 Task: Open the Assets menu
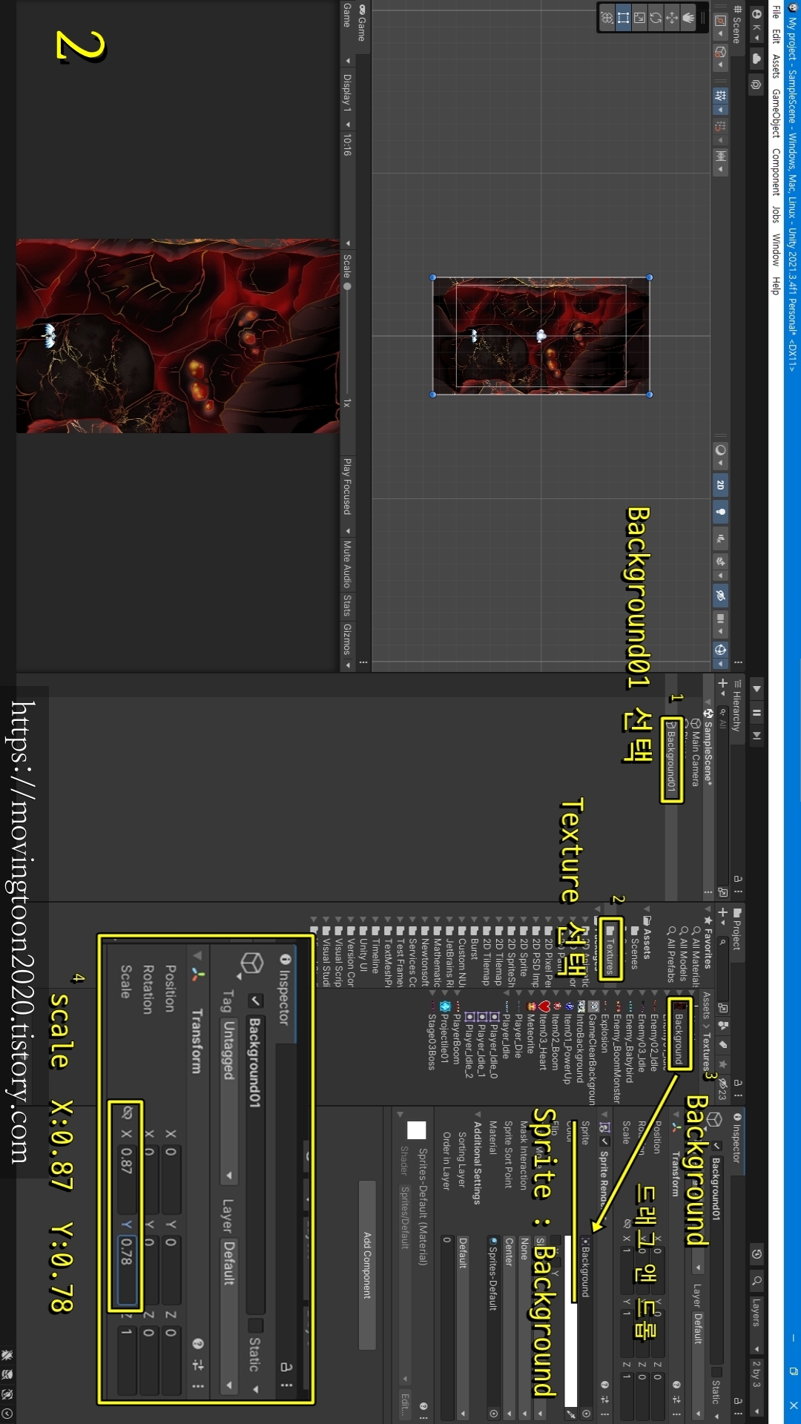point(776,66)
